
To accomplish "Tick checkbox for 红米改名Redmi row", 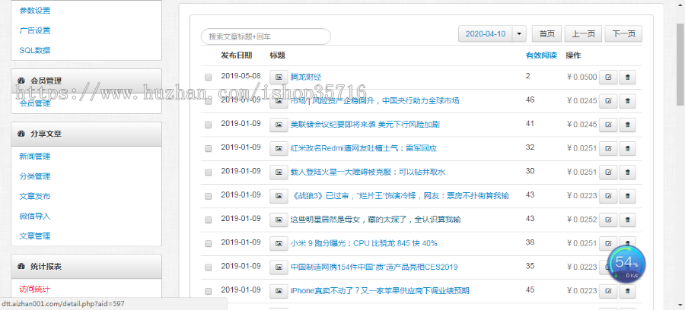I will click(208, 148).
